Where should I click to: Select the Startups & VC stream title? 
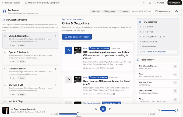click(x=16, y=85)
